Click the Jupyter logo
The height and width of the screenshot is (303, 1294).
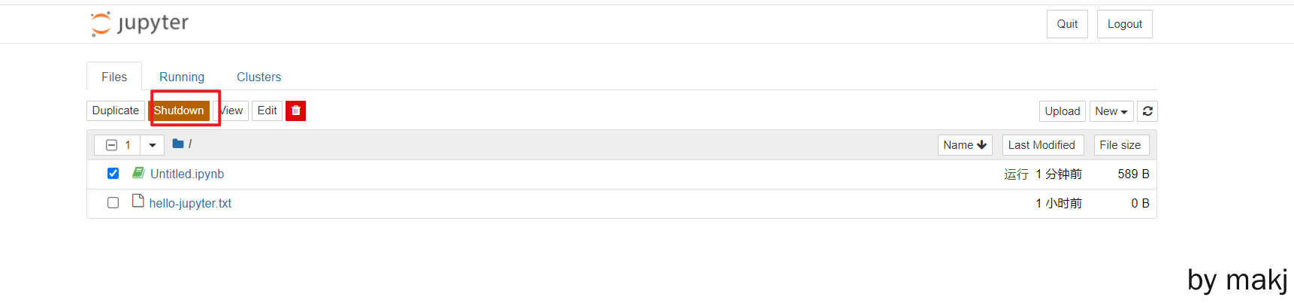pos(140,23)
